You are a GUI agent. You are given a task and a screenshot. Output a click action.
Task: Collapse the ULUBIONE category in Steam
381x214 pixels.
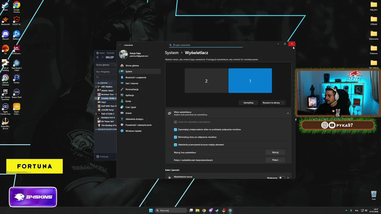[x=96, y=83]
